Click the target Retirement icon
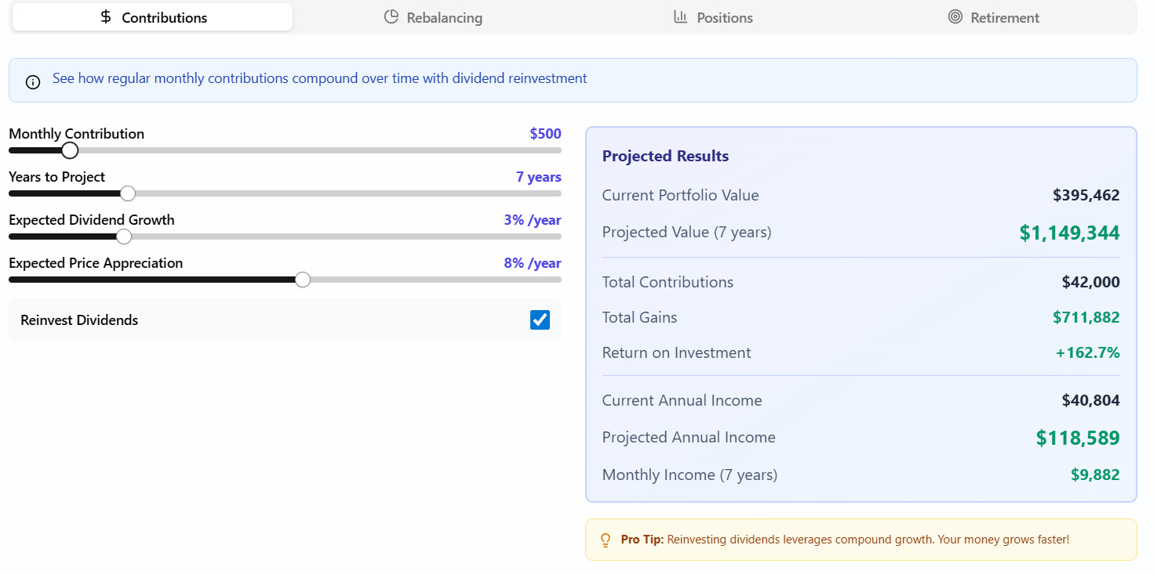 pyautogui.click(x=955, y=17)
